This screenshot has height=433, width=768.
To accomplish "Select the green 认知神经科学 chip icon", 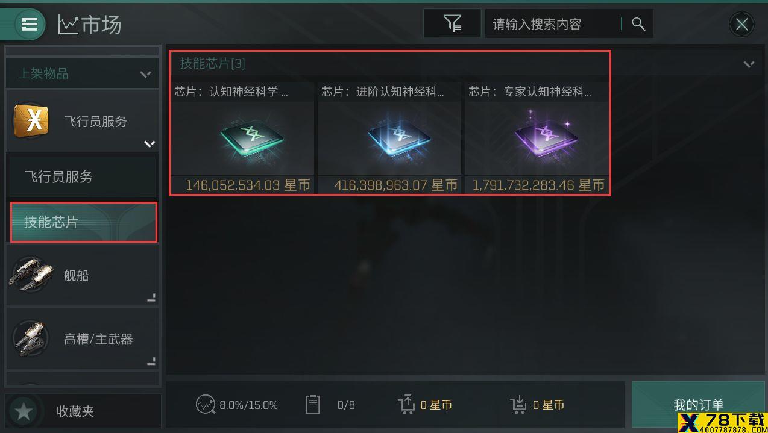I will coord(242,138).
